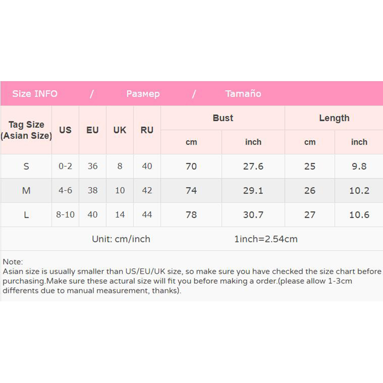This screenshot has height=383, width=383.
Task: Select the S tag size cell
Action: tap(26, 167)
